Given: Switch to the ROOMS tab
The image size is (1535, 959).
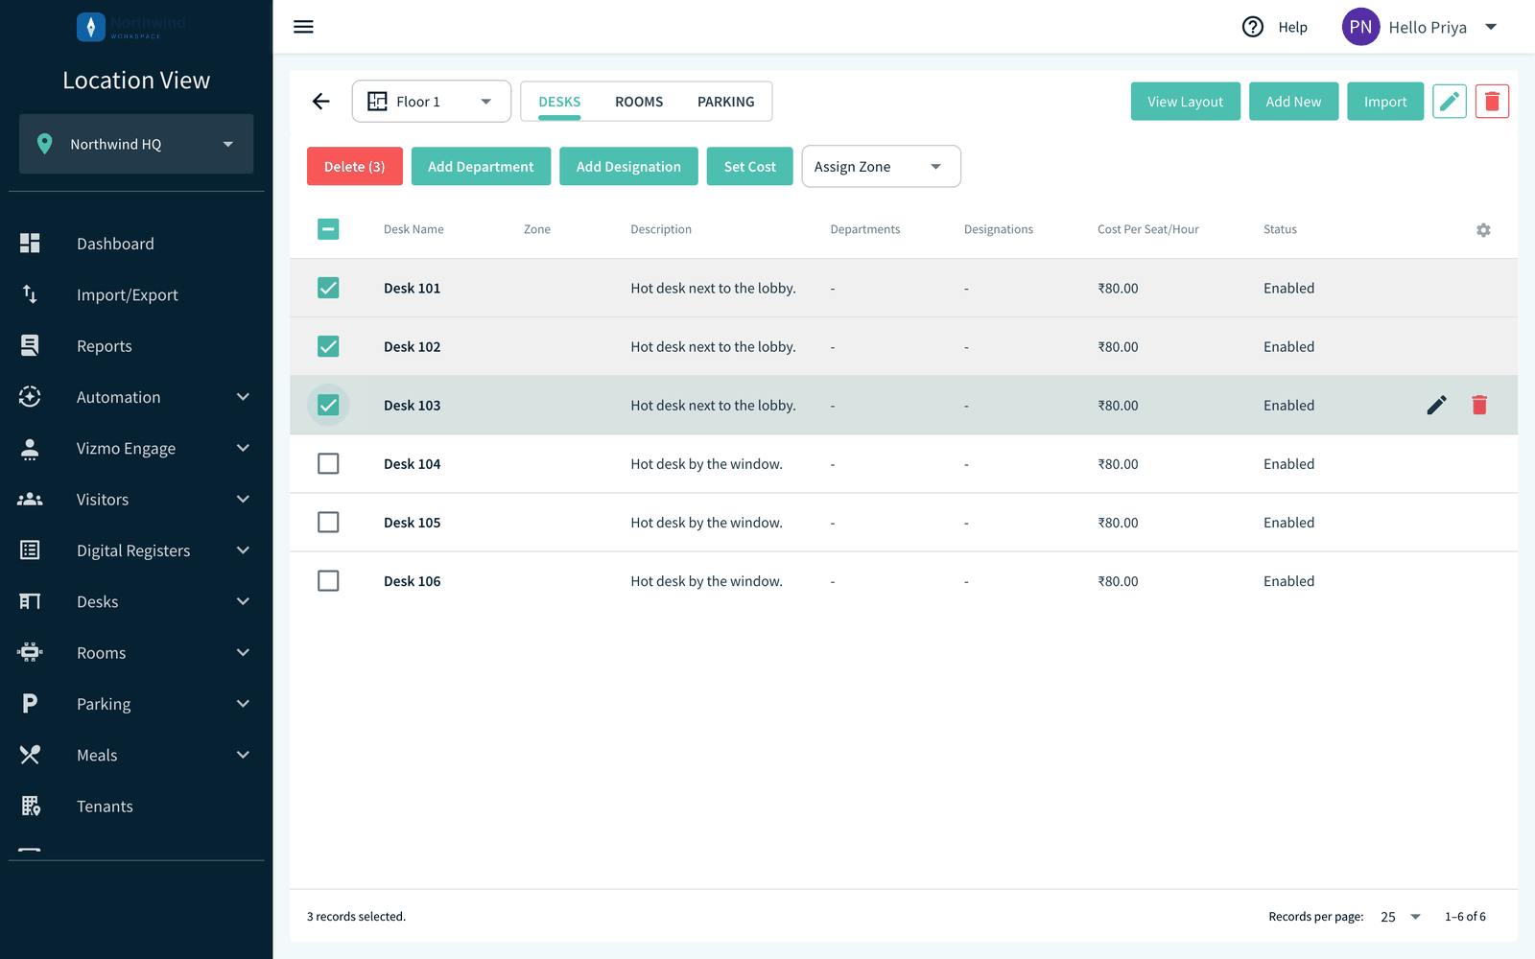Looking at the screenshot, I should coord(639,102).
